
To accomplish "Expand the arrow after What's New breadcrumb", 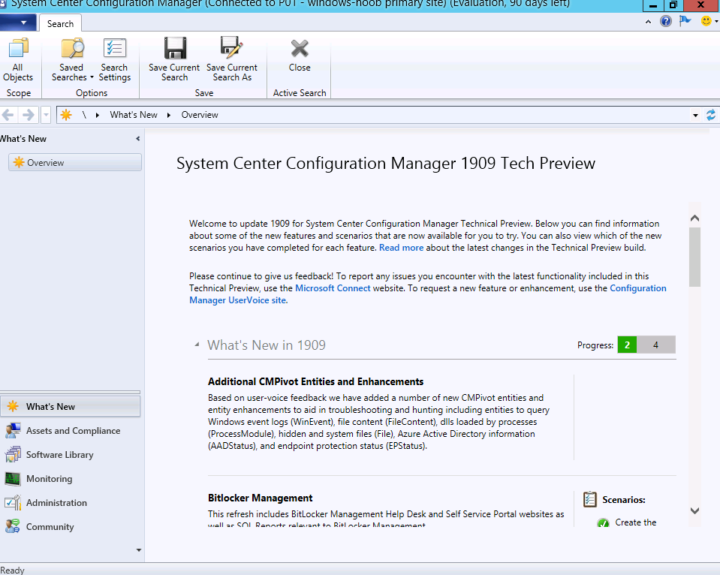I will pos(168,116).
